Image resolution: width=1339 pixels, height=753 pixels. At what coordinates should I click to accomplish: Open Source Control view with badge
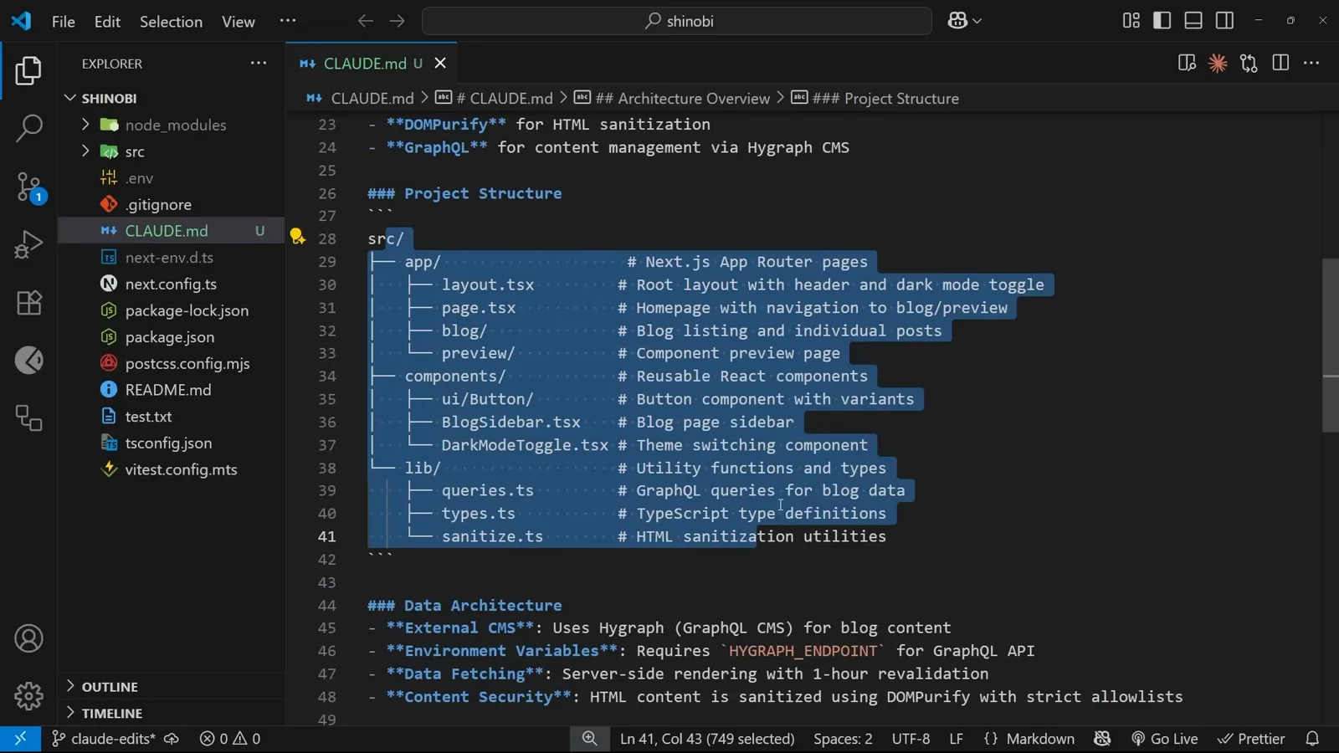click(28, 187)
